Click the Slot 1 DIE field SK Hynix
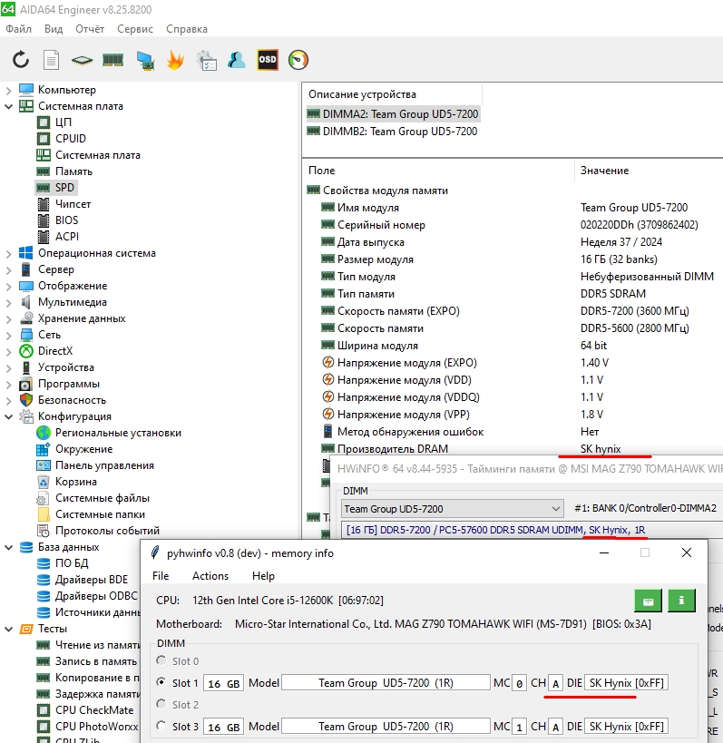 click(626, 683)
